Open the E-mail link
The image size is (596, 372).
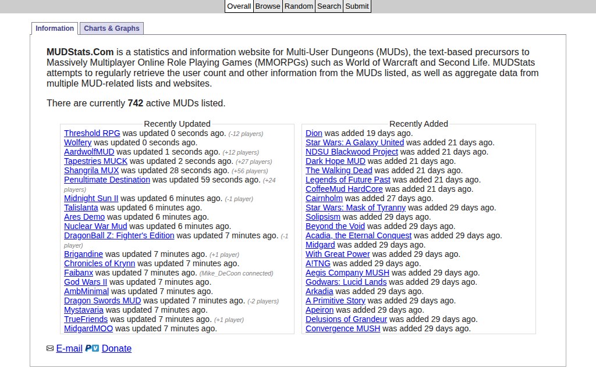69,349
